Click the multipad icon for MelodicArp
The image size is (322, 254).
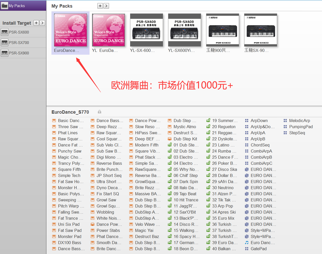pos(285,121)
